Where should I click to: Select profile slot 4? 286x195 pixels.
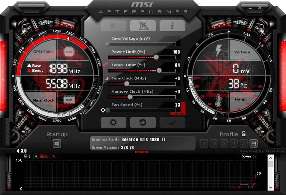click(234, 143)
